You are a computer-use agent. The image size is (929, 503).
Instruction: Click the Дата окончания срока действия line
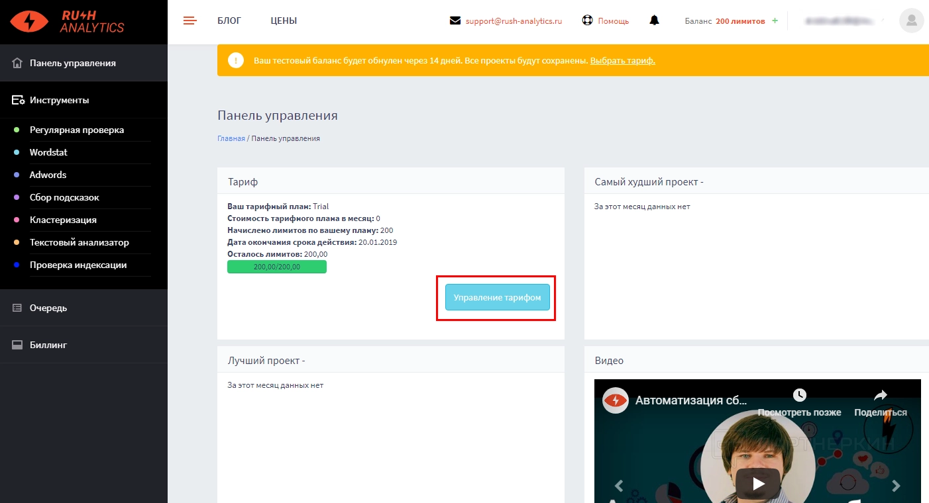[312, 242]
